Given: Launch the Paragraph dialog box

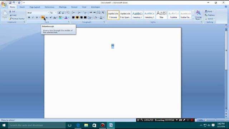Looking at the screenshot, I should point(104,22).
